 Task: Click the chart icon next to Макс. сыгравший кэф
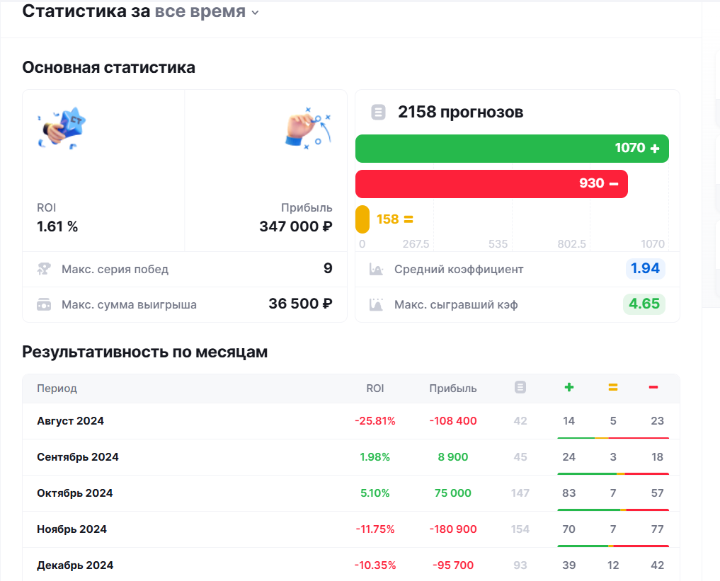coord(376,304)
